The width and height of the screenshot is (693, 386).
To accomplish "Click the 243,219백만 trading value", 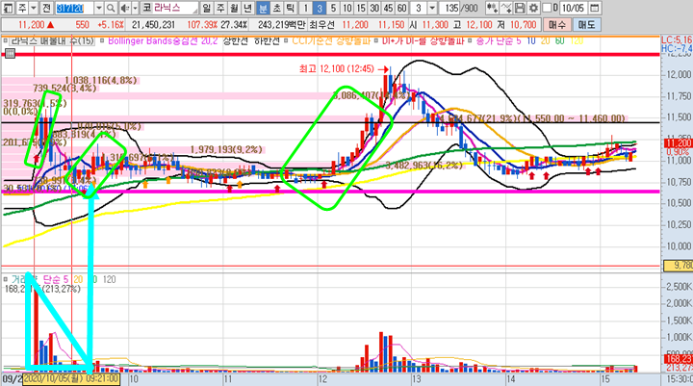I will (282, 25).
